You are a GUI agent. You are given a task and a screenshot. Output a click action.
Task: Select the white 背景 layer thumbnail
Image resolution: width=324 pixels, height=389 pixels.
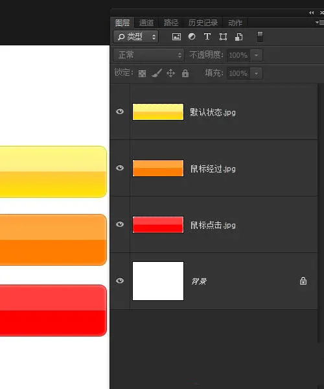158,281
